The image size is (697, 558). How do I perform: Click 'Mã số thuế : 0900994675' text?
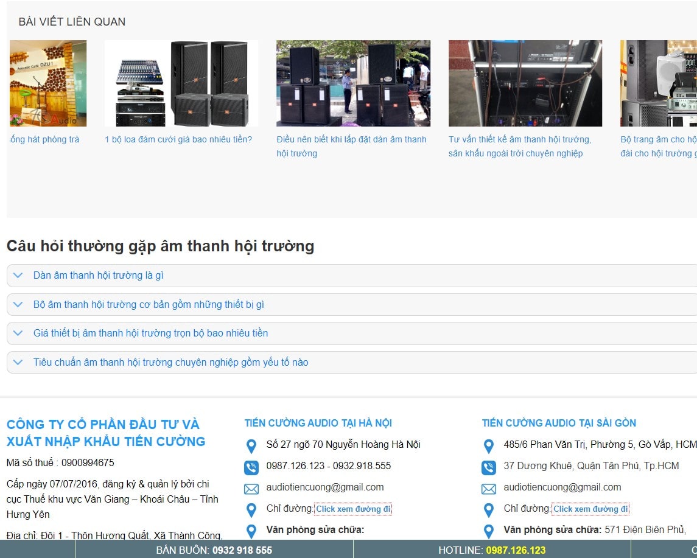60,463
